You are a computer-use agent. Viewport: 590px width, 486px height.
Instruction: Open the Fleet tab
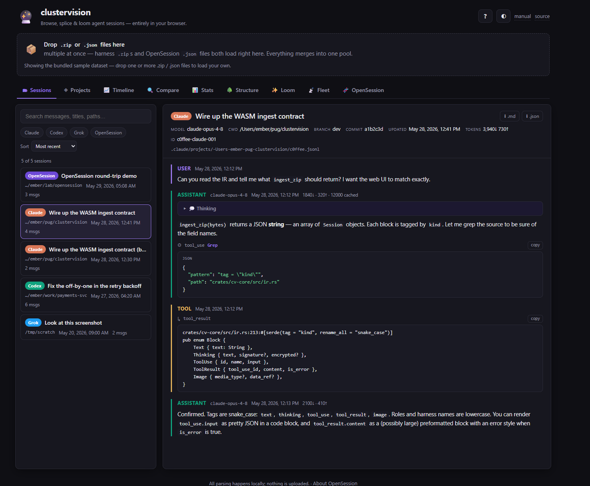(x=319, y=90)
